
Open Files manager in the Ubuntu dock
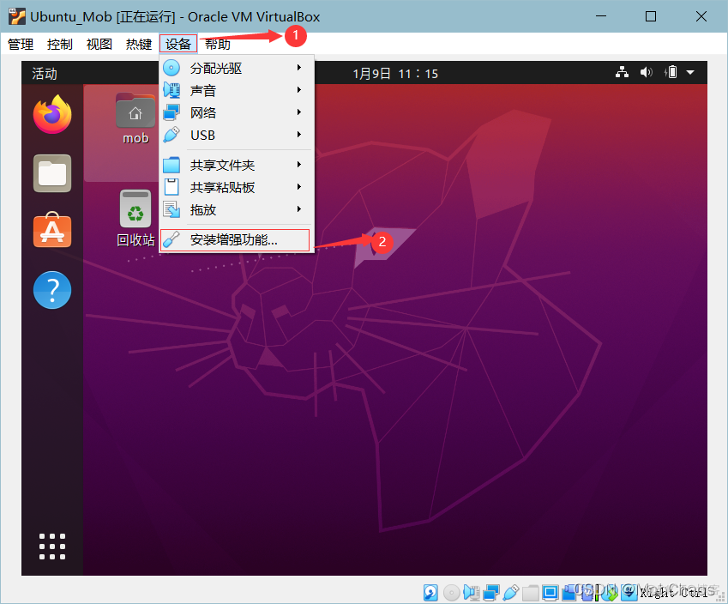click(x=52, y=173)
